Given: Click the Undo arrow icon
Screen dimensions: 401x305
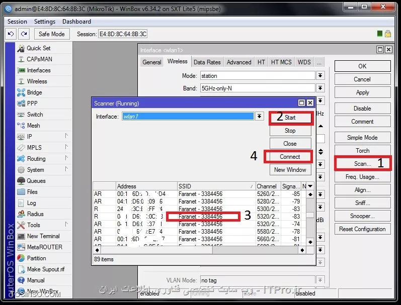Looking at the screenshot, I should pyautogui.click(x=11, y=34).
